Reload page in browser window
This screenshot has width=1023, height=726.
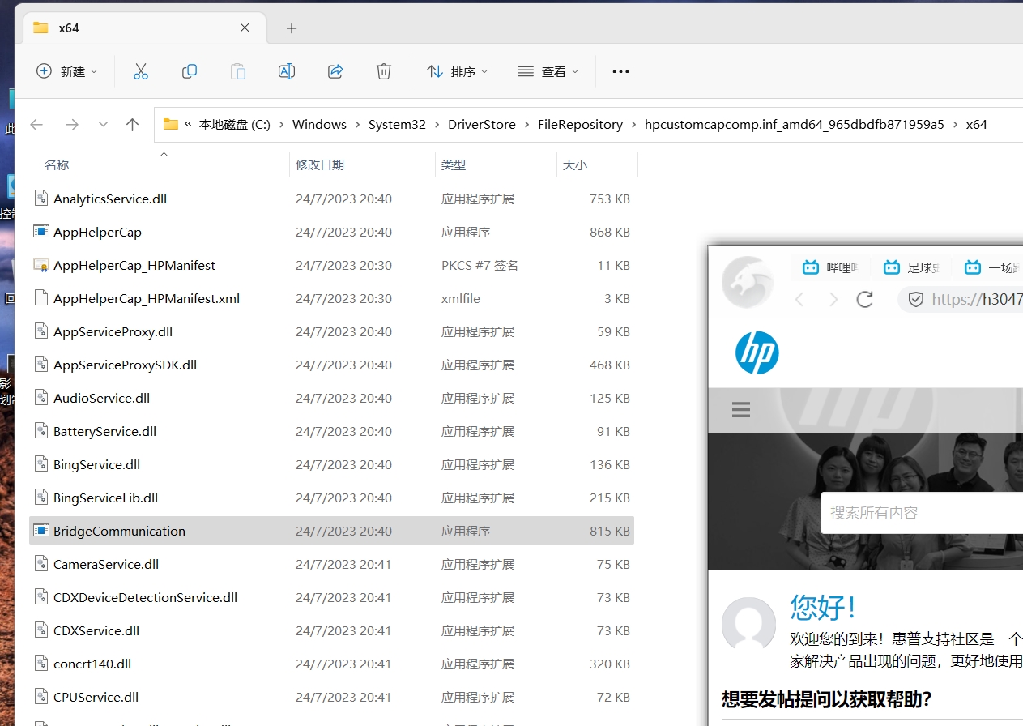tap(865, 299)
